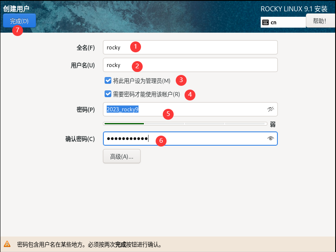This screenshot has height=252, width=336.
Task: Open the 帮助! help button
Action: [321, 21]
